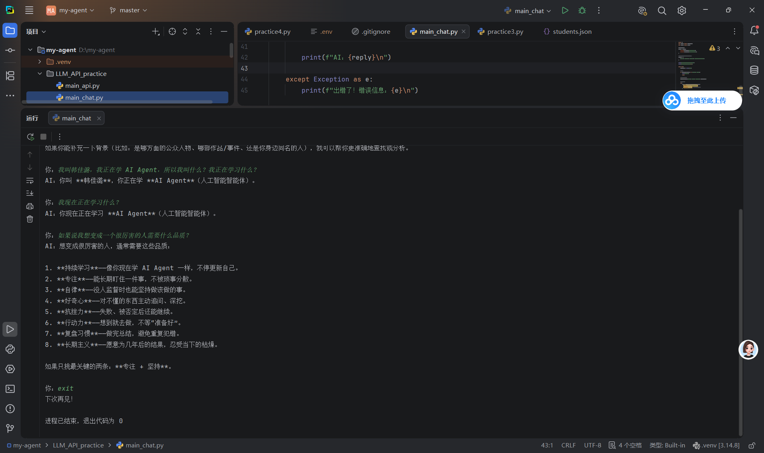Toggle the Project tool window
This screenshot has height=453, width=764.
click(x=10, y=31)
